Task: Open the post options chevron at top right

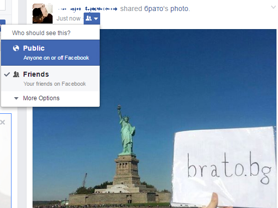Action: [x=273, y=8]
